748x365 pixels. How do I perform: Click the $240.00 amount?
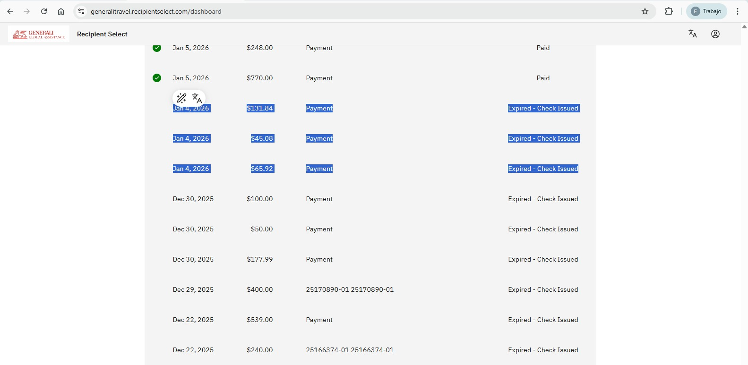coord(260,350)
